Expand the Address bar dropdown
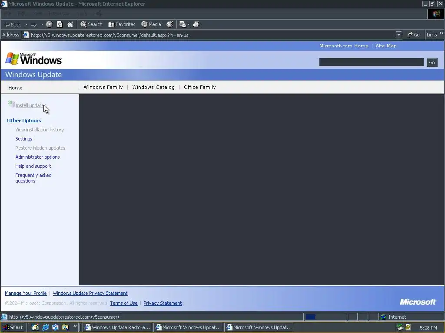This screenshot has width=445, height=333. pyautogui.click(x=399, y=35)
